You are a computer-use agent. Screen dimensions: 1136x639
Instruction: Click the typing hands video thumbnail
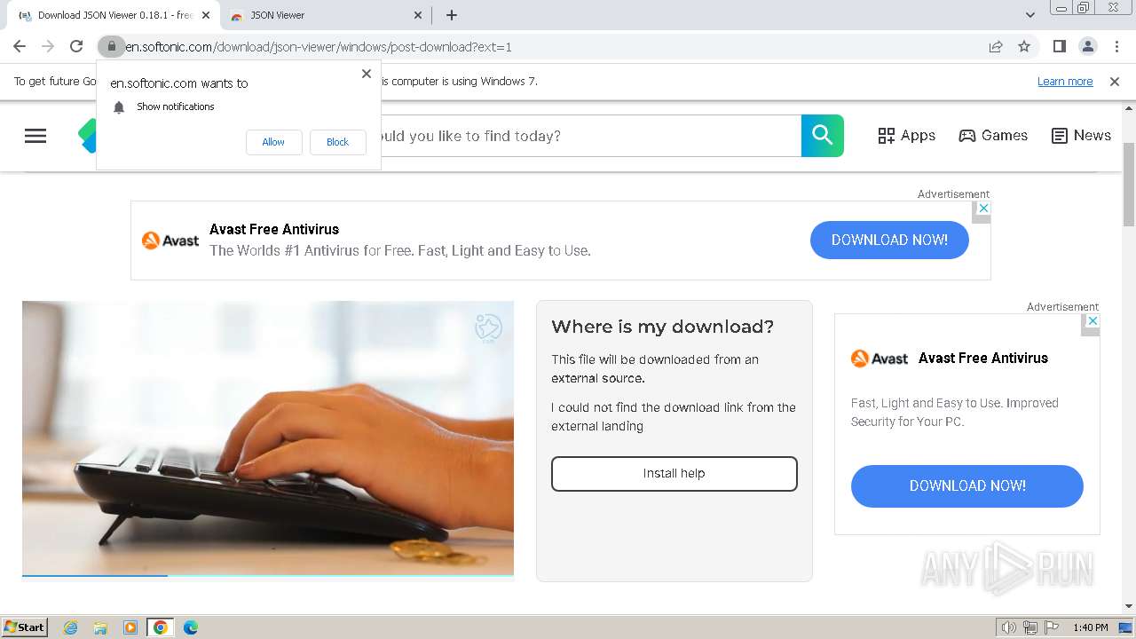(268, 438)
